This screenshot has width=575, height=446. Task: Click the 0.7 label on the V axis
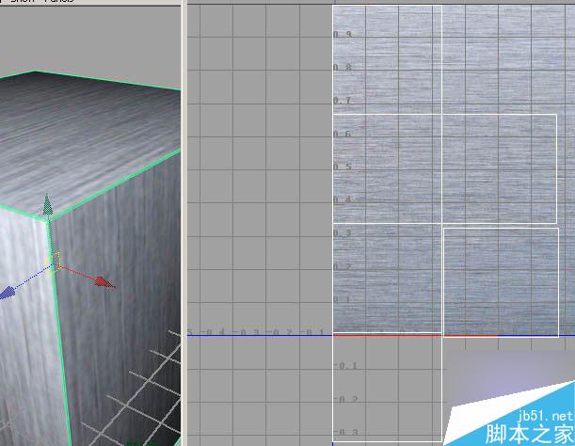(343, 100)
